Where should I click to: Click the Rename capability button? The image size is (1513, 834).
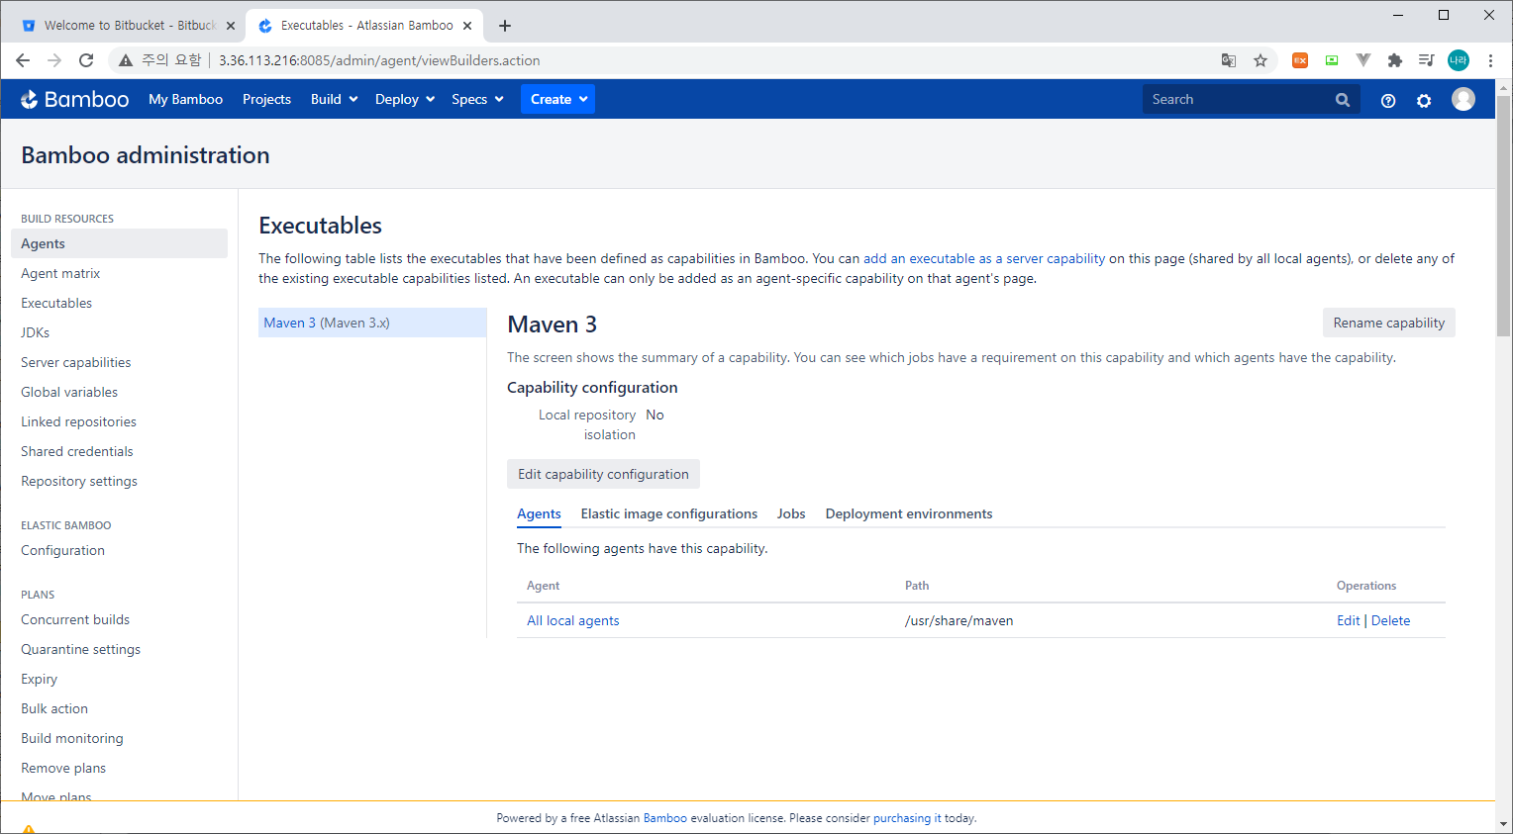coord(1388,323)
